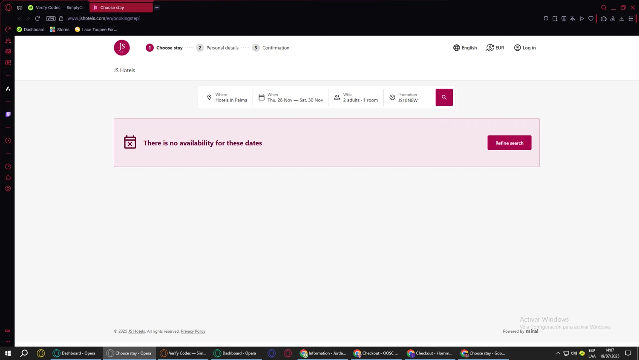Open the notifications center icon
This screenshot has width=639, height=360.
pos(628,353)
